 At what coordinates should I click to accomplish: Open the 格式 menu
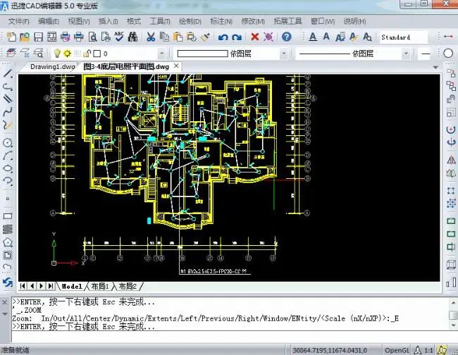(x=134, y=21)
